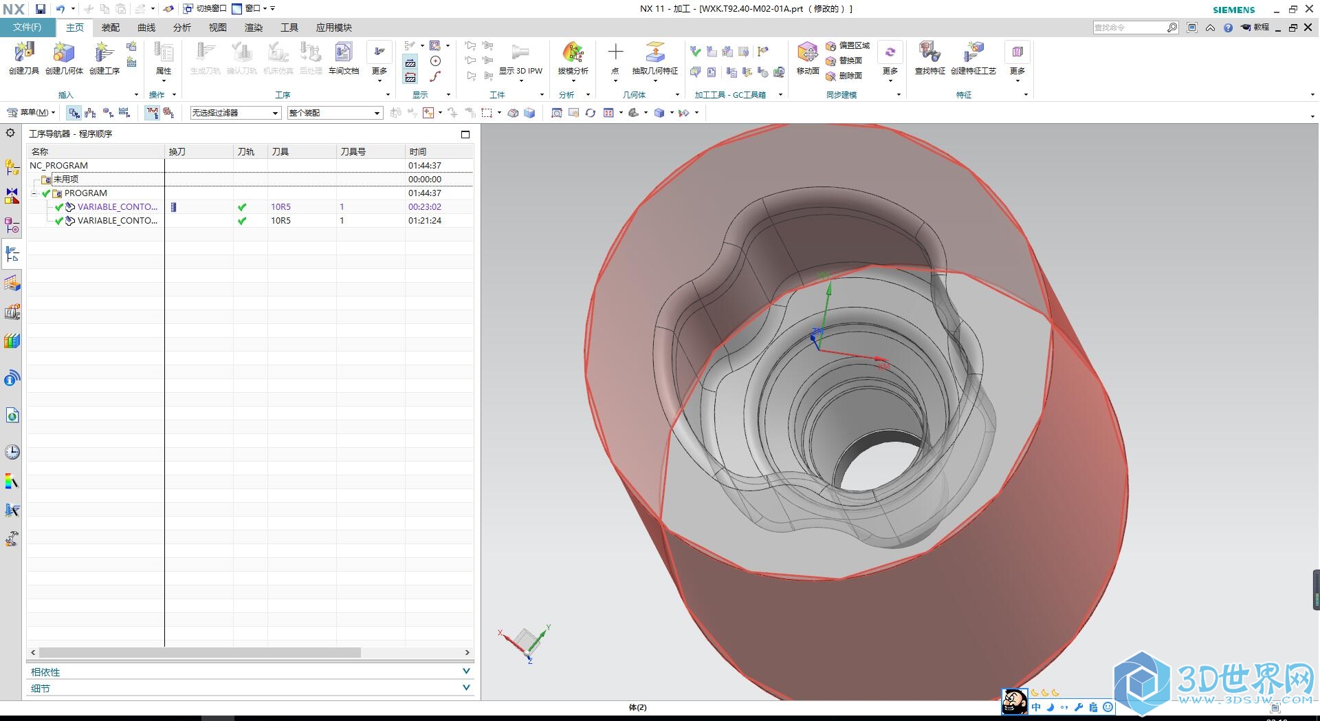Click the fit view icon in top toolbar
1320x721 pixels.
[x=557, y=113]
